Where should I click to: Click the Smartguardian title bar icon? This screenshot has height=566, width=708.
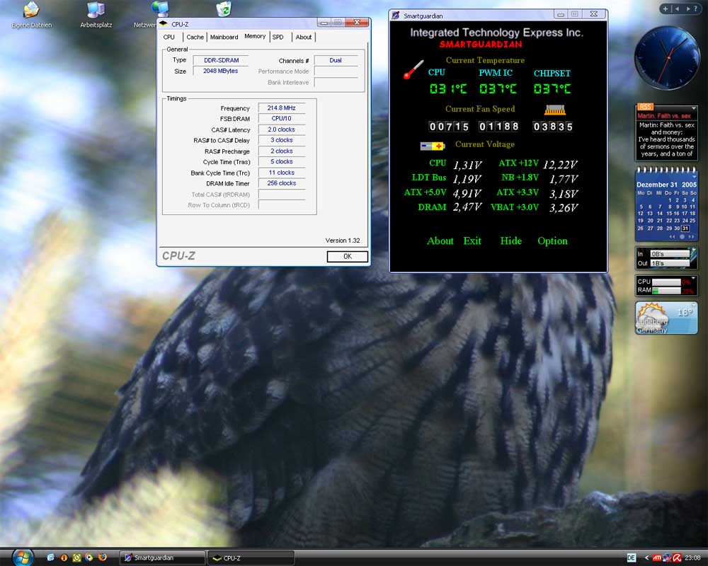[x=396, y=16]
